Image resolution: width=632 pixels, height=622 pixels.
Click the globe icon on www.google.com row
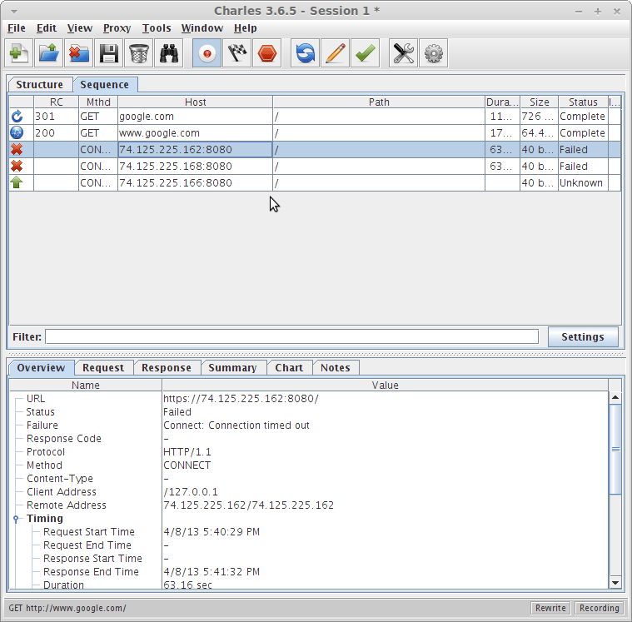pos(17,132)
